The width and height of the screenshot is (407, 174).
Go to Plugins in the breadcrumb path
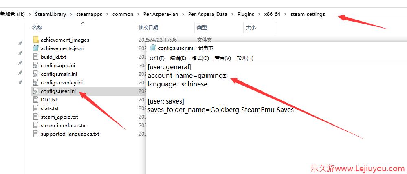click(246, 14)
